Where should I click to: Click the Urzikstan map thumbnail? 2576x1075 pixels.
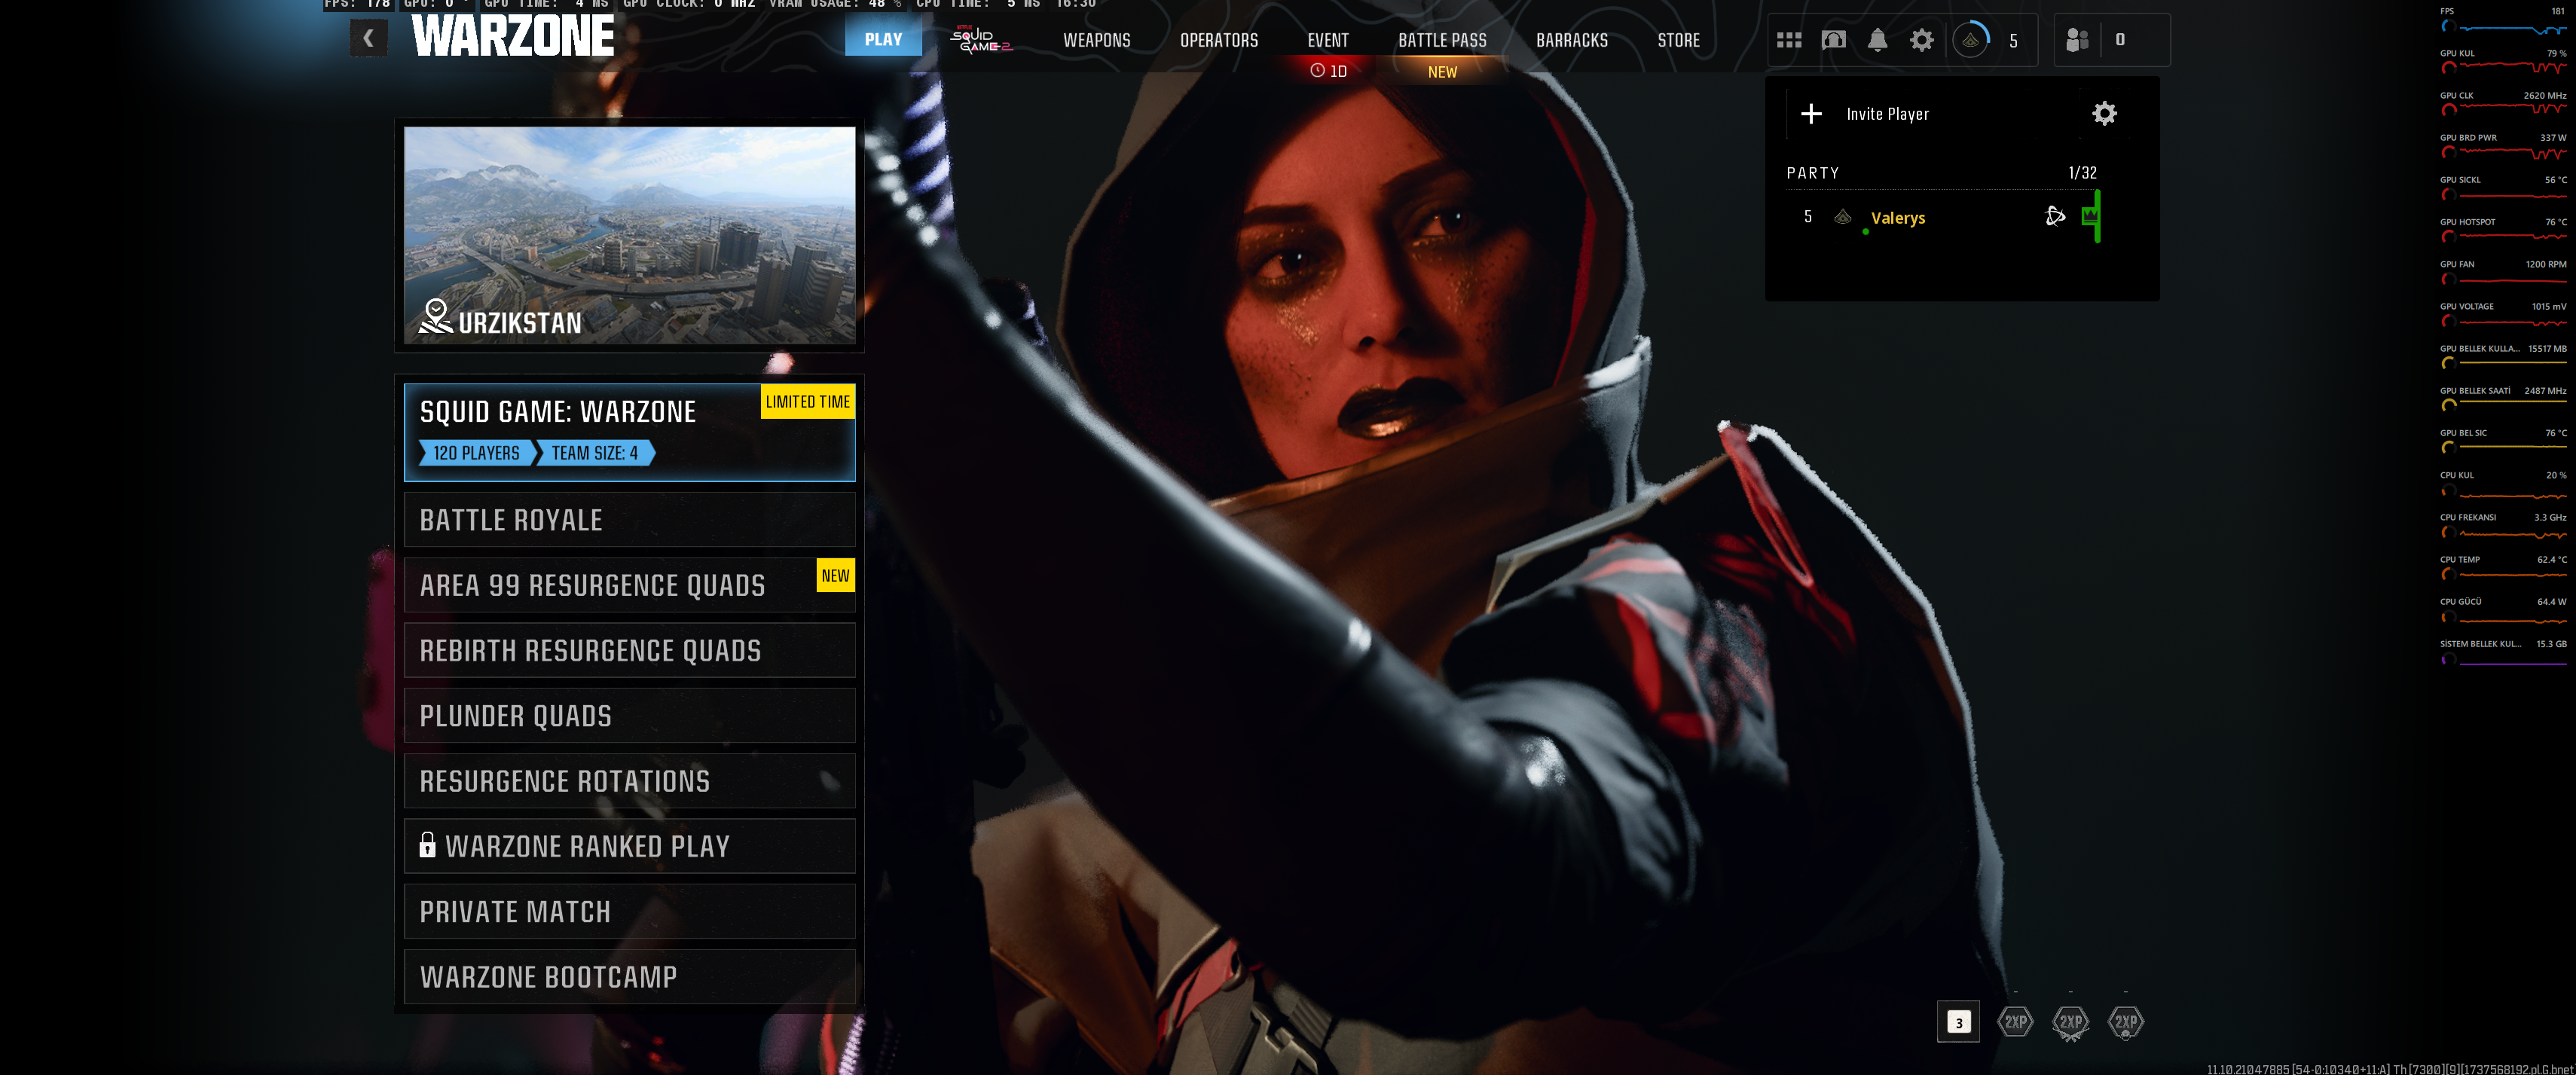pyautogui.click(x=629, y=235)
